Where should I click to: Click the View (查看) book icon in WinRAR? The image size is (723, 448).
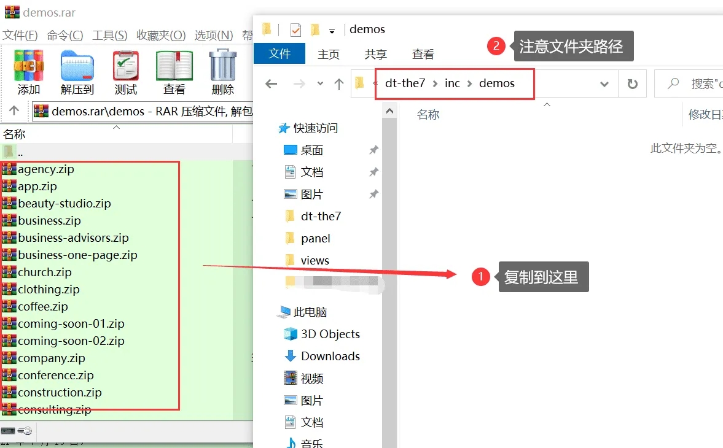pyautogui.click(x=174, y=72)
